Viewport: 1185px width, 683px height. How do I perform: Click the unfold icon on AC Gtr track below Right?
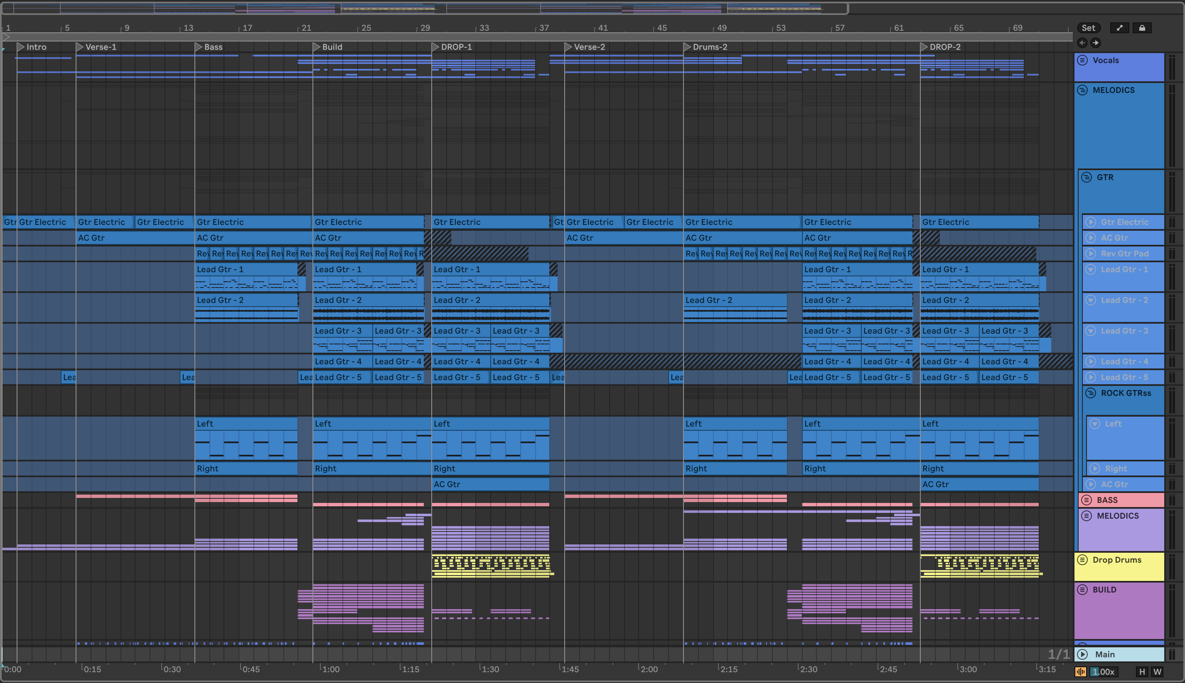click(1091, 484)
